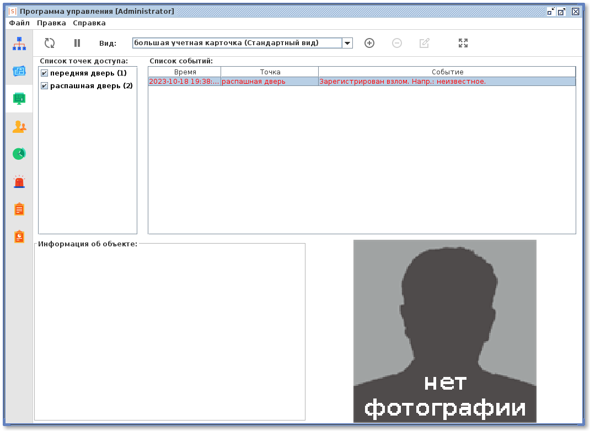
Task: Open the blue floor plan sidebar icon
Action: pyautogui.click(x=19, y=71)
